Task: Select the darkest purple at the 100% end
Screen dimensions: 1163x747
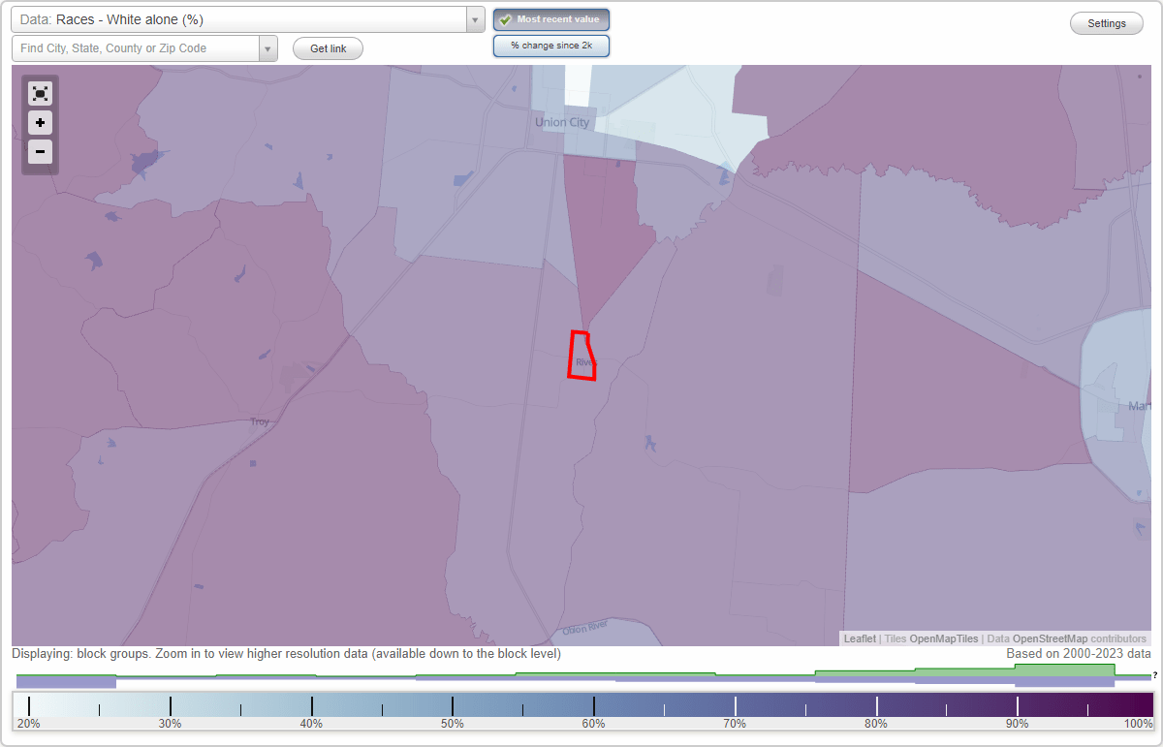Action: (x=1148, y=704)
